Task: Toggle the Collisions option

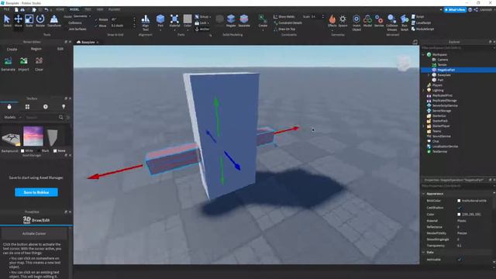Action: (75, 22)
